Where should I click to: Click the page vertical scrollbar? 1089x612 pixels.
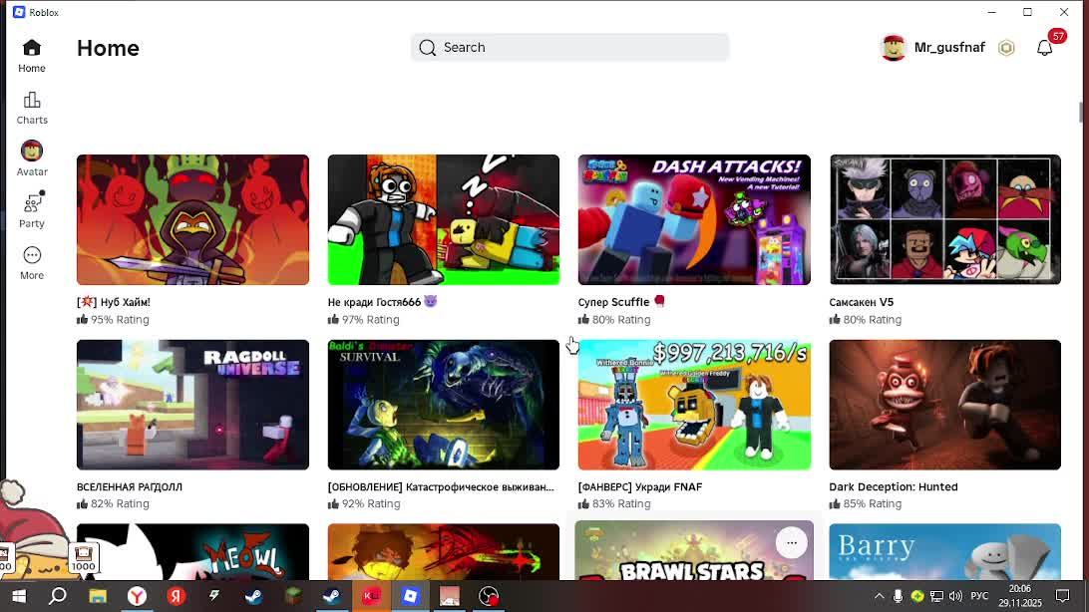click(x=1081, y=112)
